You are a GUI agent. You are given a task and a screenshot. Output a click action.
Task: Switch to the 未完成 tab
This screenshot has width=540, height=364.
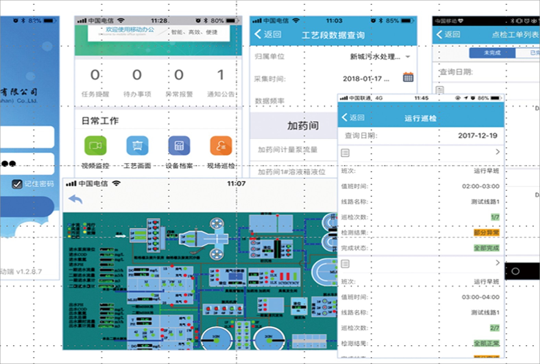pos(492,53)
